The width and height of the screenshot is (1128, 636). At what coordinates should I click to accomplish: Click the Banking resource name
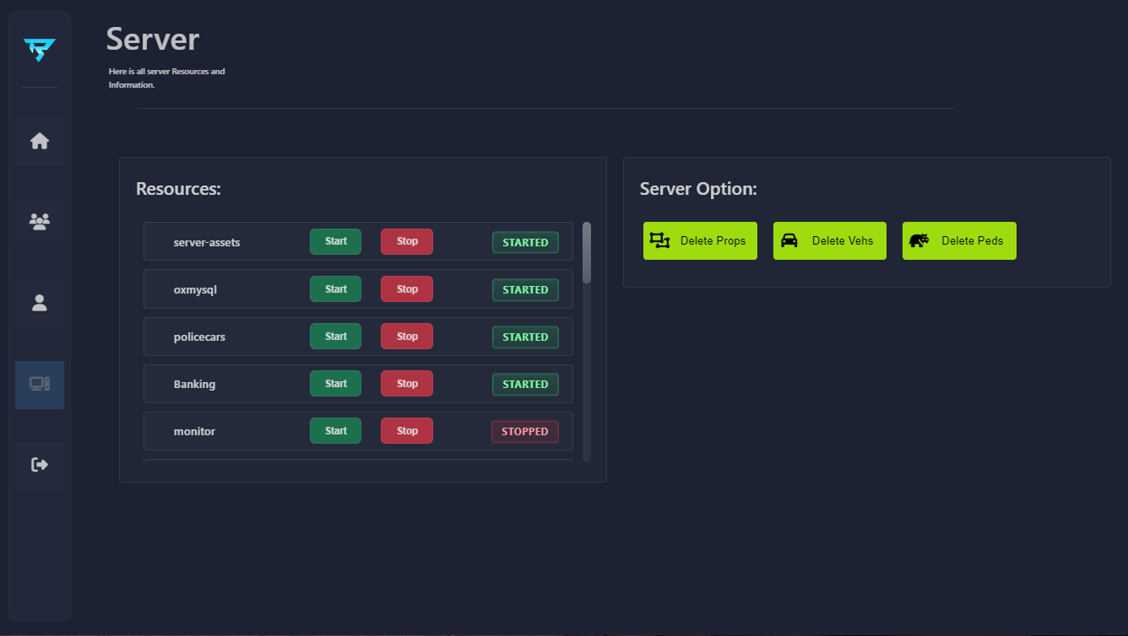point(194,384)
